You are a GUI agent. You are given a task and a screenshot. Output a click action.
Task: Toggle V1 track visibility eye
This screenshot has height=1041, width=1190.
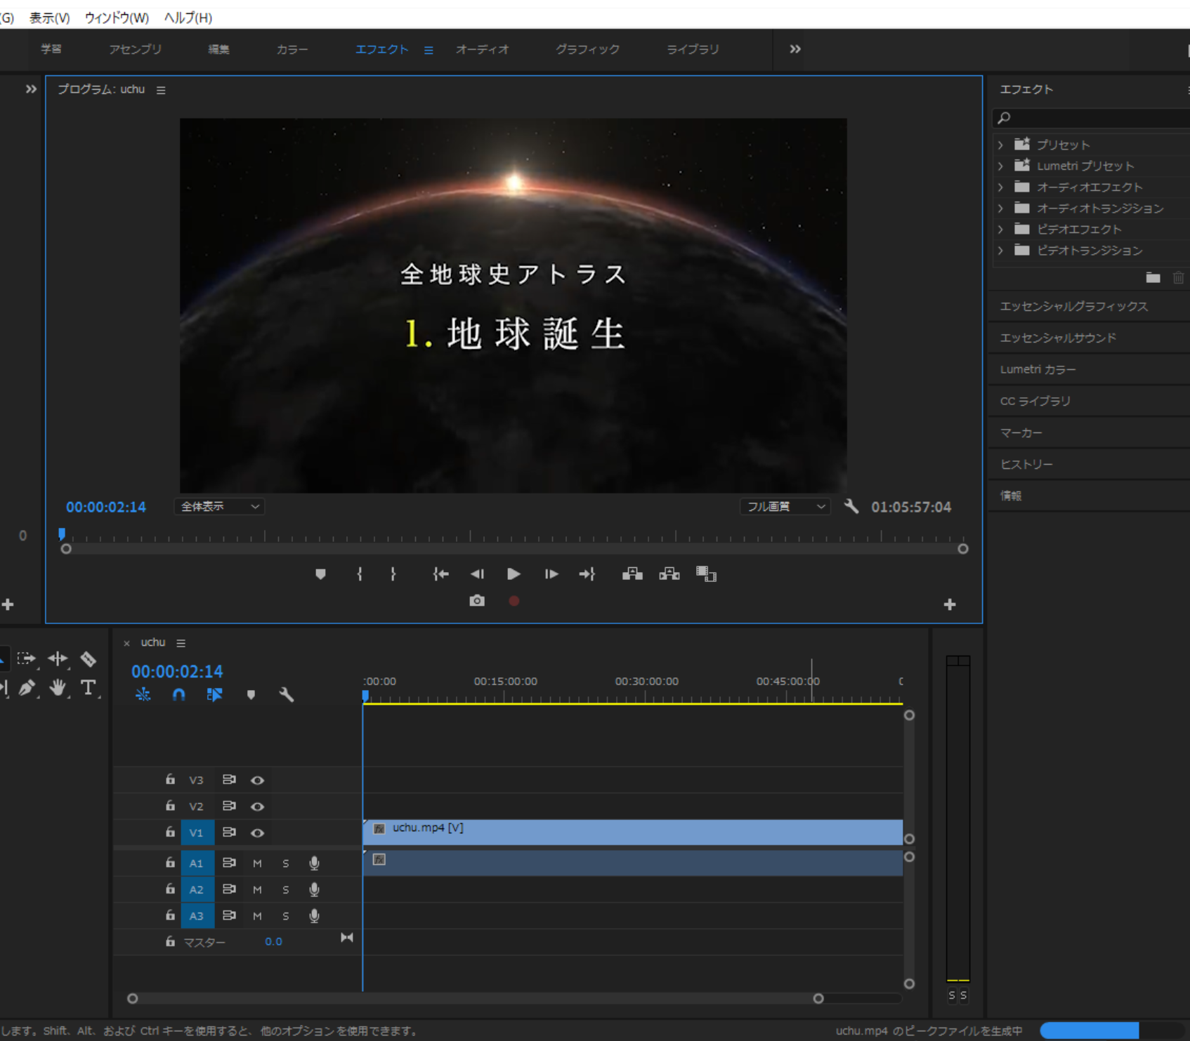258,833
